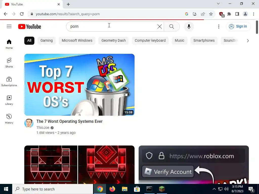The width and height of the screenshot is (259, 194).
Task: Clear the search box with the X icon
Action: click(160, 26)
